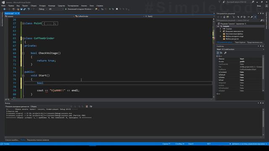
Task: Select Файлы исходного кода folder
Action: tap(235, 36)
